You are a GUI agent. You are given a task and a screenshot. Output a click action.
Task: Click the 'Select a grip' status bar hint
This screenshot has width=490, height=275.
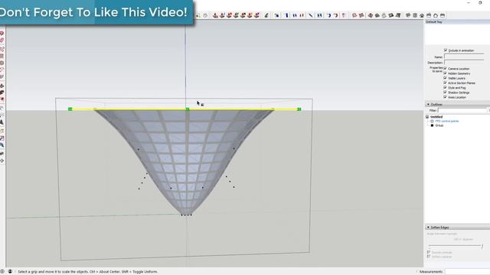[x=88, y=272]
